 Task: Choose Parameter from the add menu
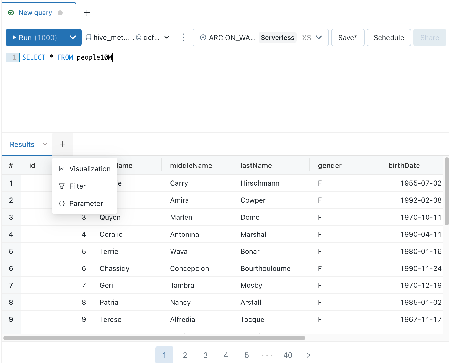tap(85, 203)
